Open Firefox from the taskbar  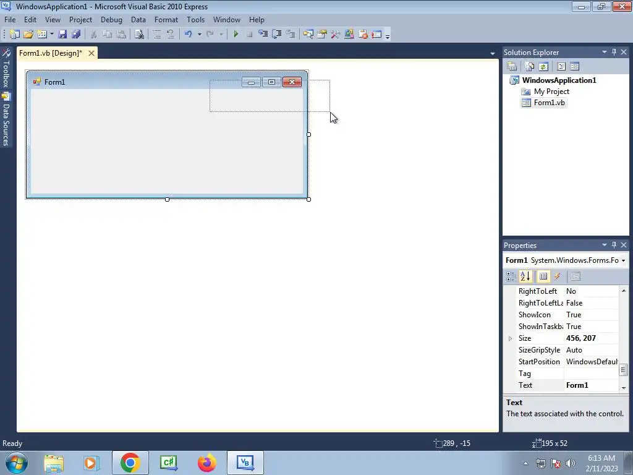[206, 463]
